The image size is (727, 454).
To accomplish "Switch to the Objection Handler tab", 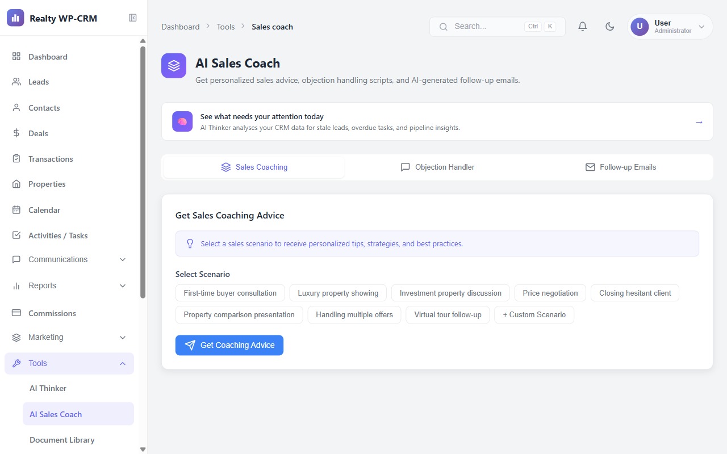I will [437, 167].
